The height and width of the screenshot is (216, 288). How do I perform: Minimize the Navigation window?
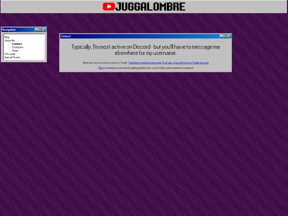pyautogui.click(x=36, y=29)
